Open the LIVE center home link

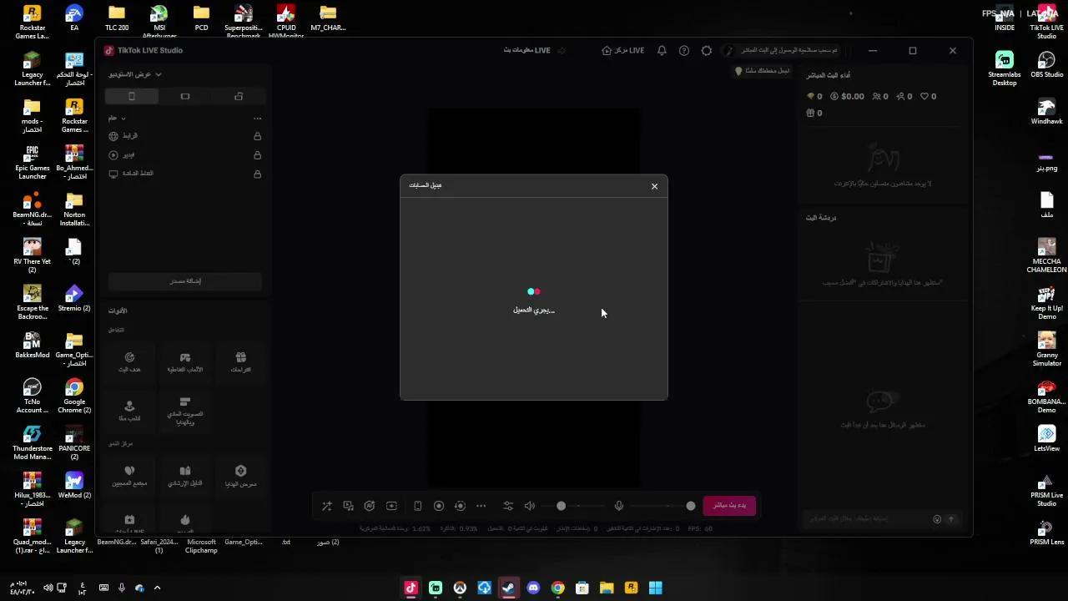point(623,50)
